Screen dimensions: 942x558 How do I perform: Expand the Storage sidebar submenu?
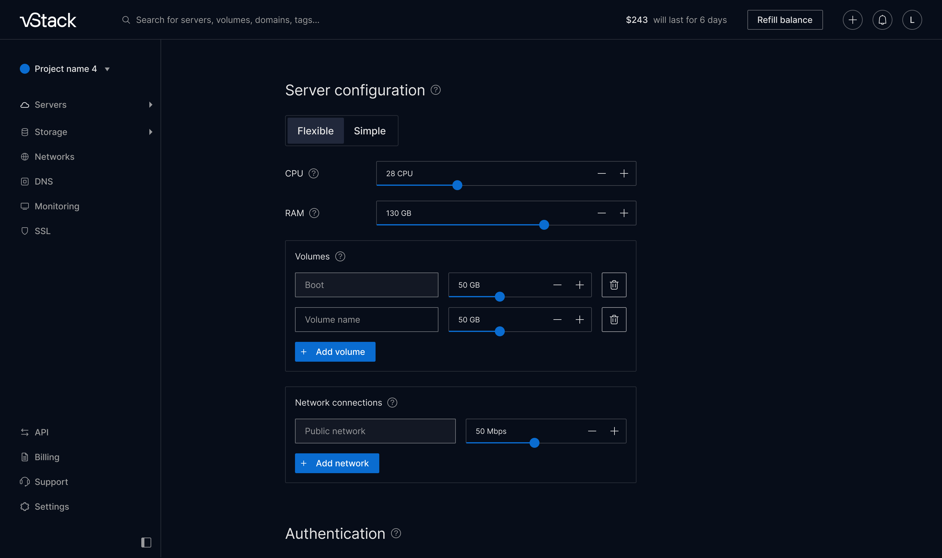pyautogui.click(x=151, y=132)
